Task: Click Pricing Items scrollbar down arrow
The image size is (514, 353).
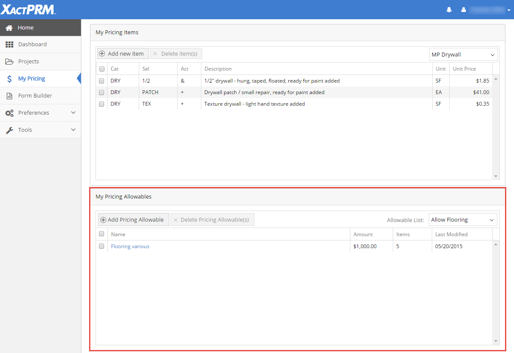Action: 496,176
